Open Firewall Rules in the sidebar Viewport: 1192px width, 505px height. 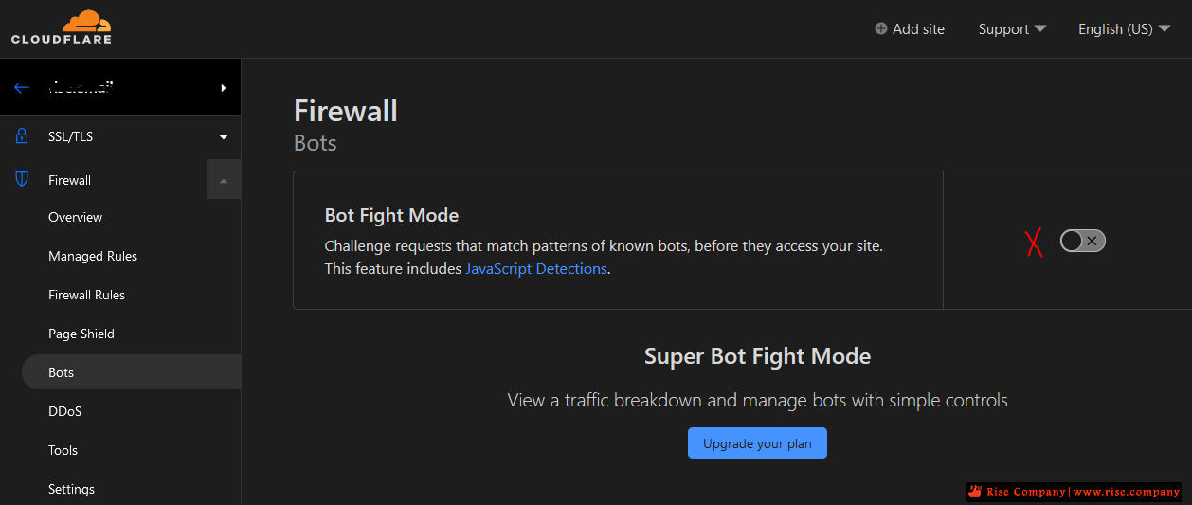pyautogui.click(x=86, y=295)
